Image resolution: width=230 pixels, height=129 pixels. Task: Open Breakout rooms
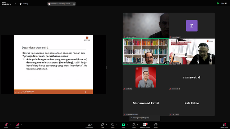tap(145, 125)
